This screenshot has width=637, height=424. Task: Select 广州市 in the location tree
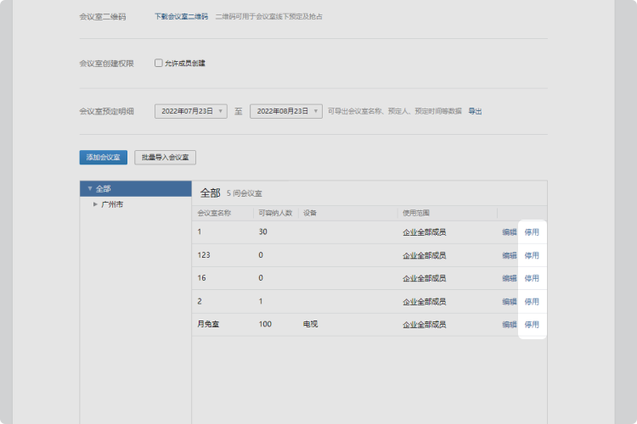click(x=112, y=204)
